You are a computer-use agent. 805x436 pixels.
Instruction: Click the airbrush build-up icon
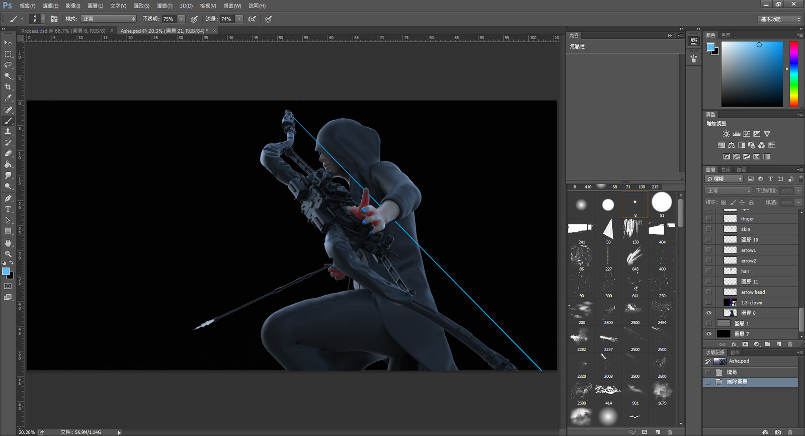click(x=252, y=19)
